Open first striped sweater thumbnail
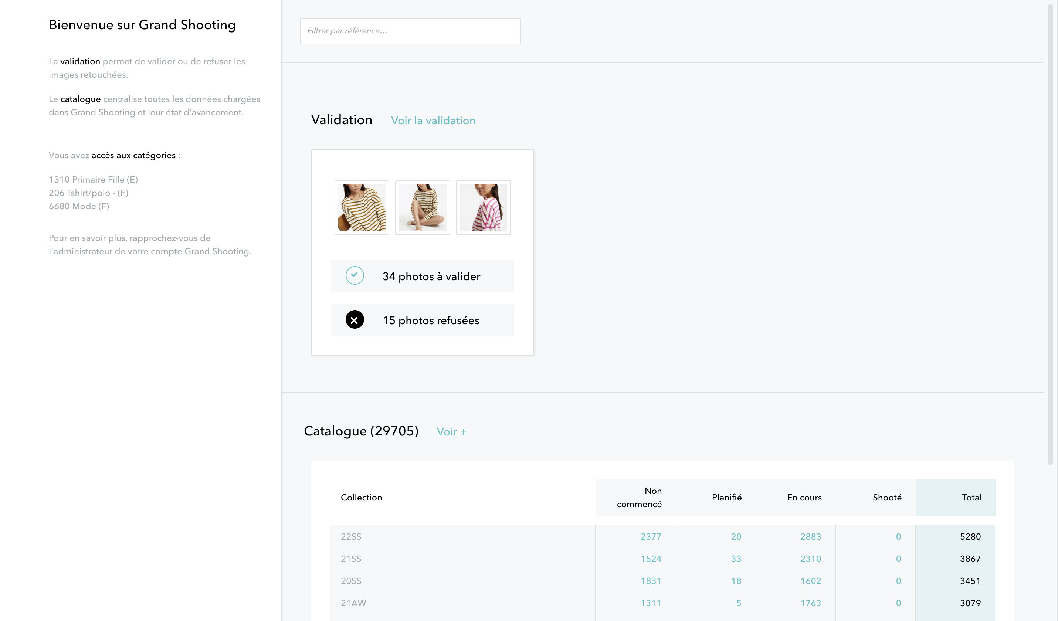1058x621 pixels. point(362,207)
